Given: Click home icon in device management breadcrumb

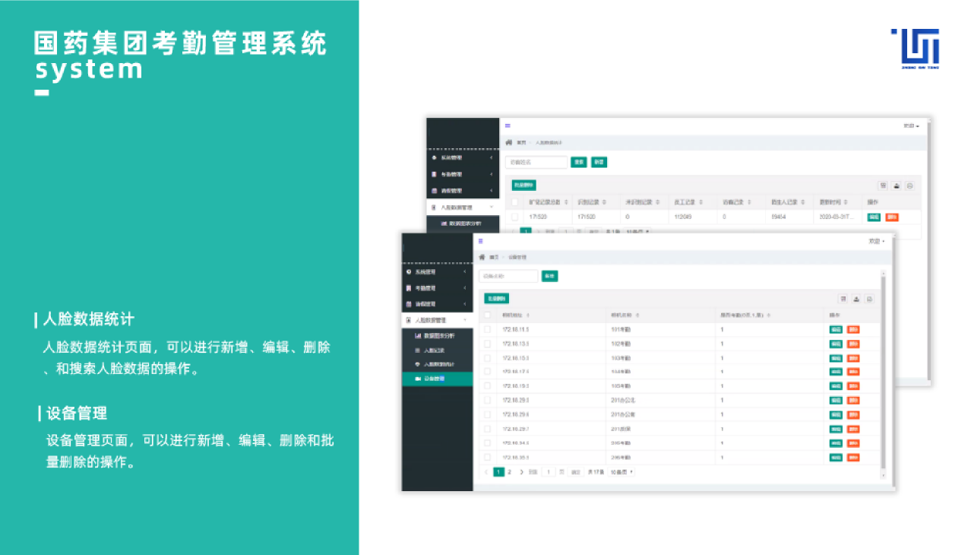Looking at the screenshot, I should (x=482, y=258).
